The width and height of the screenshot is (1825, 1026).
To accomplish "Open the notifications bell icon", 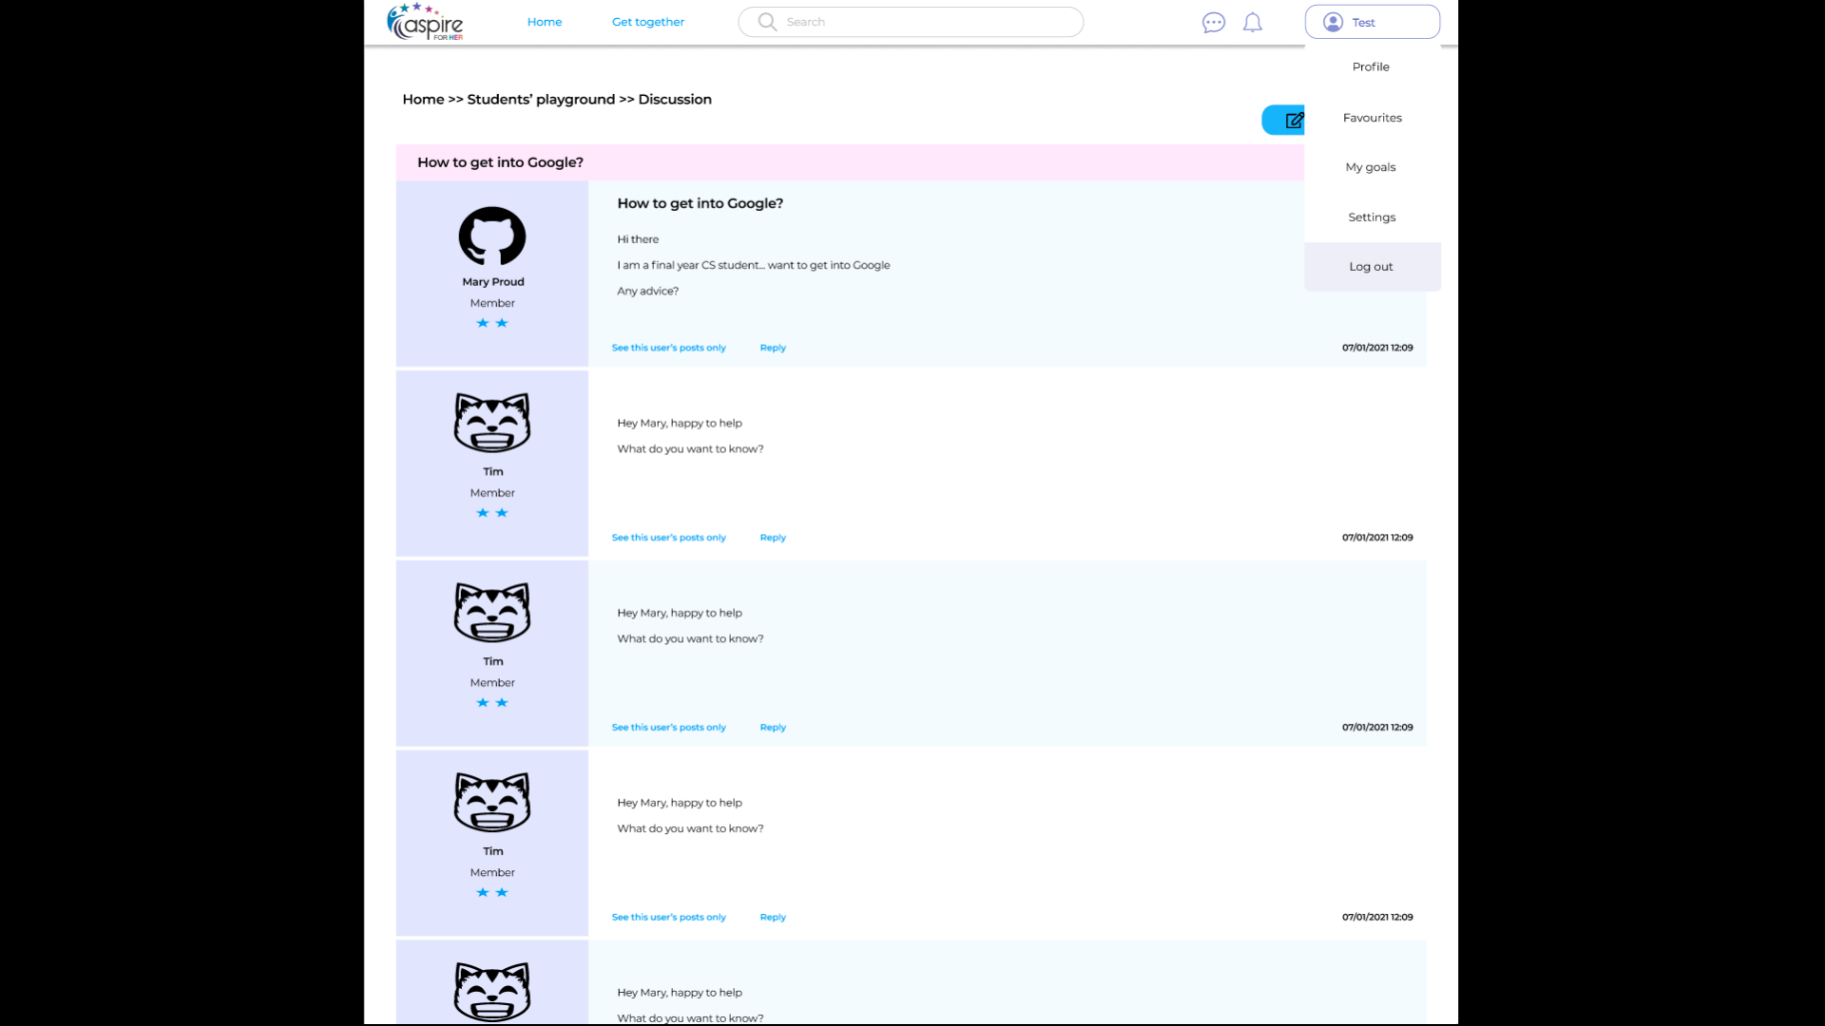I will click(1253, 23).
